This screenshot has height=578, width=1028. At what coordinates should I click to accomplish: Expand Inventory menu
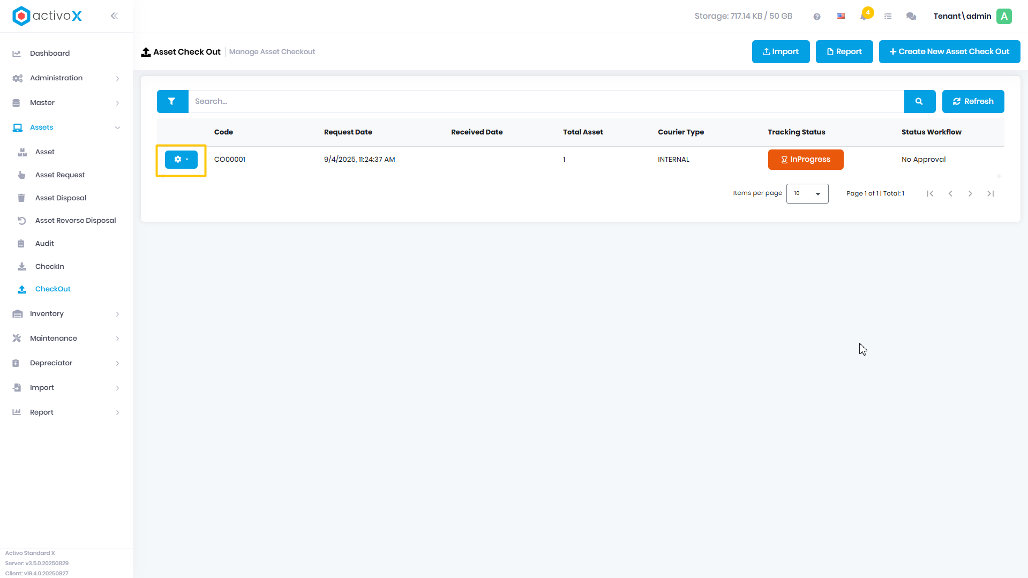[x=66, y=314]
